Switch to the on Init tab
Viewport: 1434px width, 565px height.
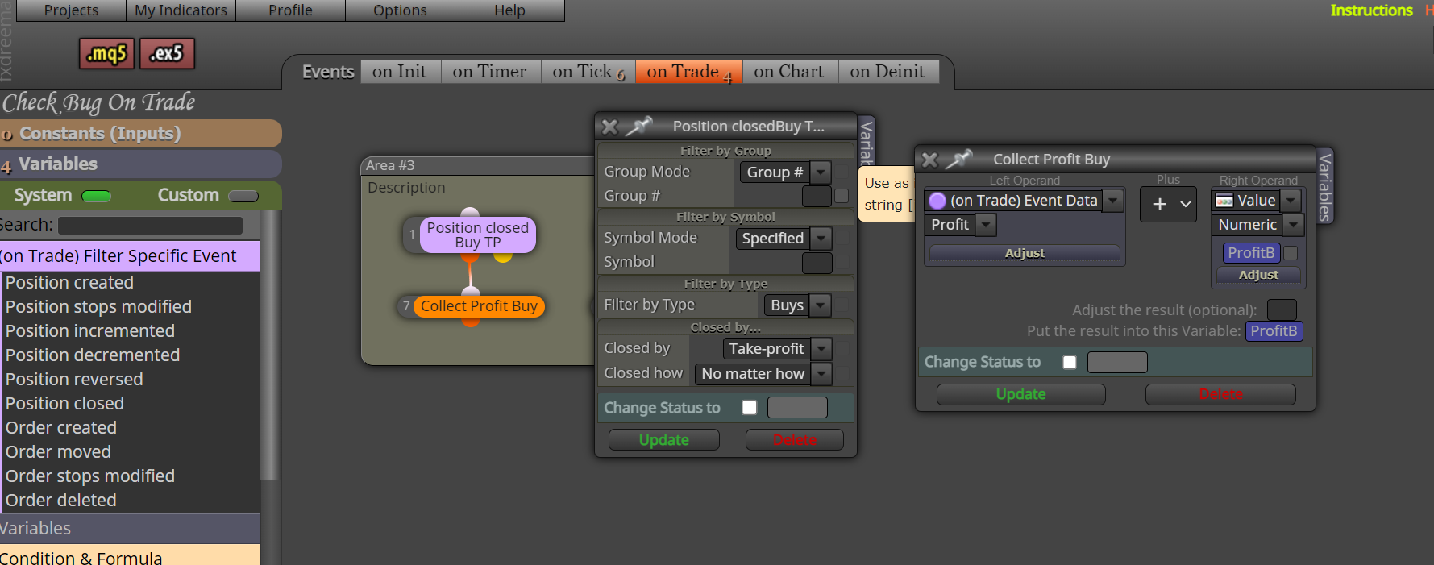[x=400, y=72]
